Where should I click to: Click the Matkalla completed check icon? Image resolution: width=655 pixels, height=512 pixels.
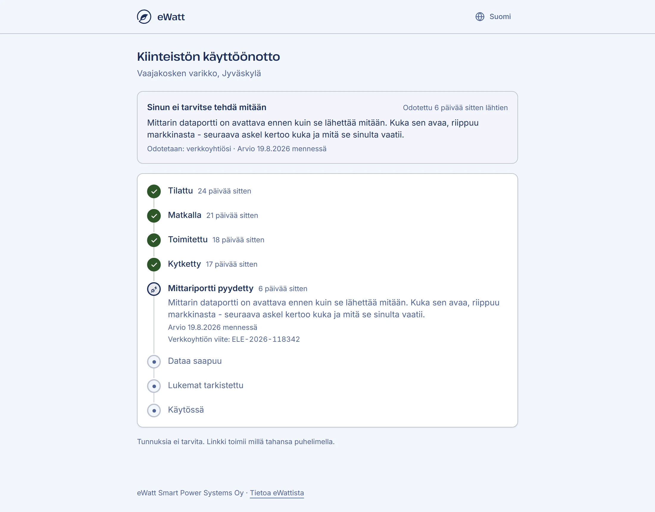(154, 216)
